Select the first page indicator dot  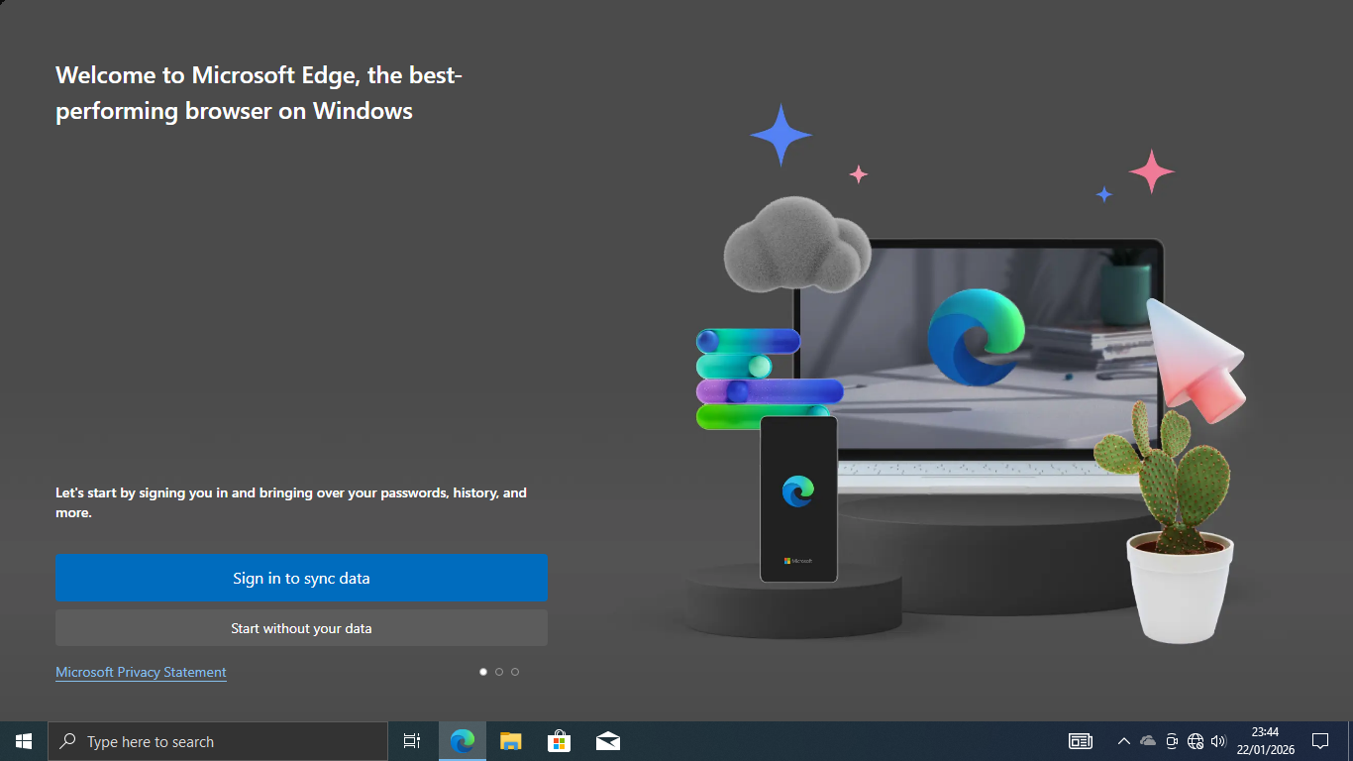(483, 672)
